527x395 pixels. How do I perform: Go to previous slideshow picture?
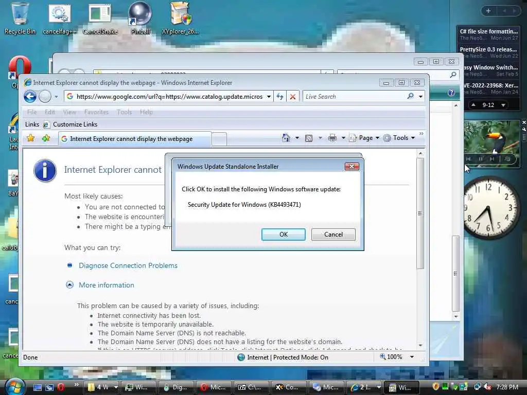coord(468,158)
